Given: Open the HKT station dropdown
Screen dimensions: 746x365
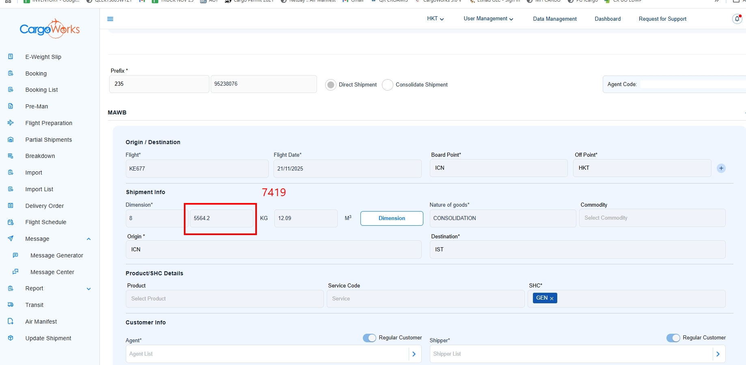Looking at the screenshot, I should 435,19.
